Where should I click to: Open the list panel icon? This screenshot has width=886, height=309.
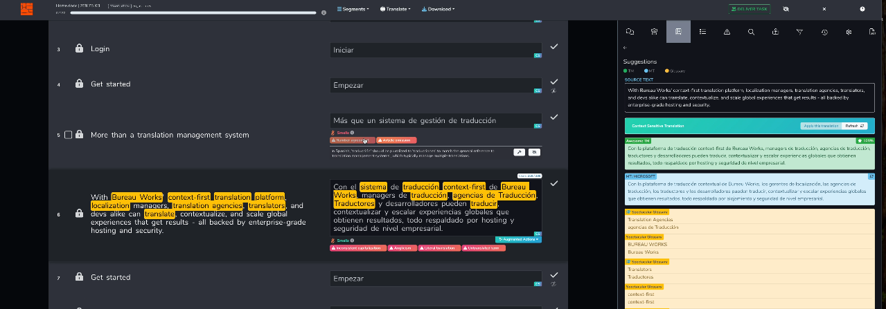tap(702, 32)
